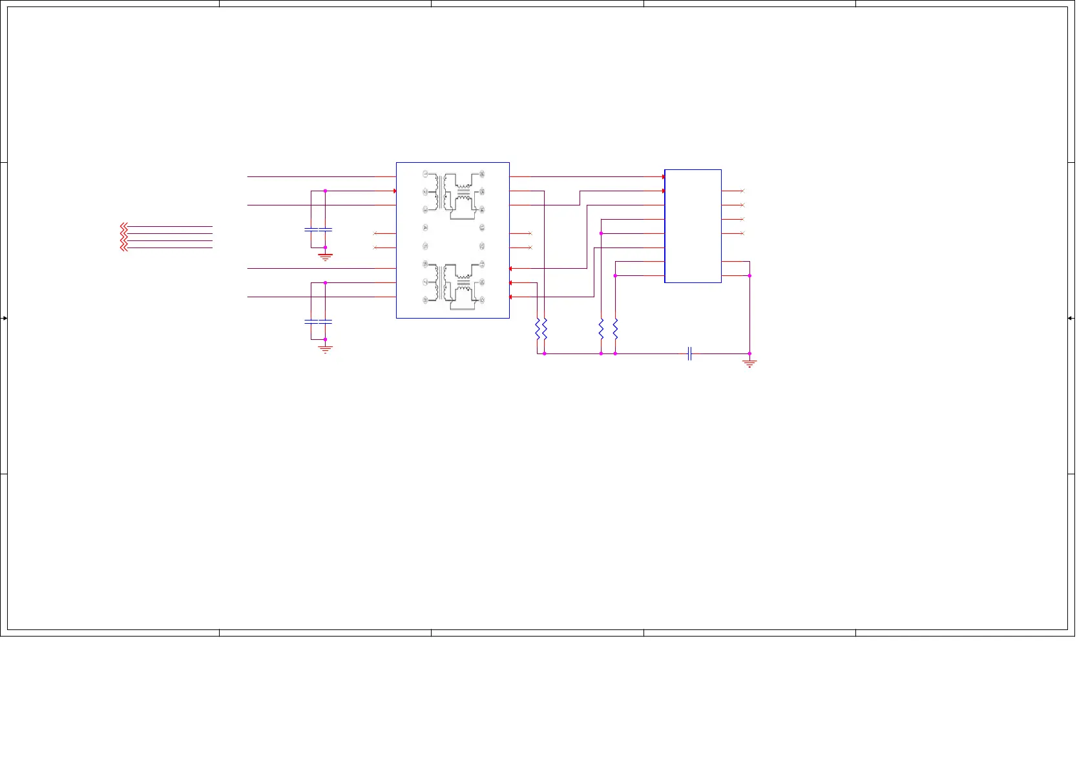Select the leftmost of the four resistors
The width and height of the screenshot is (1088, 769).
537,329
